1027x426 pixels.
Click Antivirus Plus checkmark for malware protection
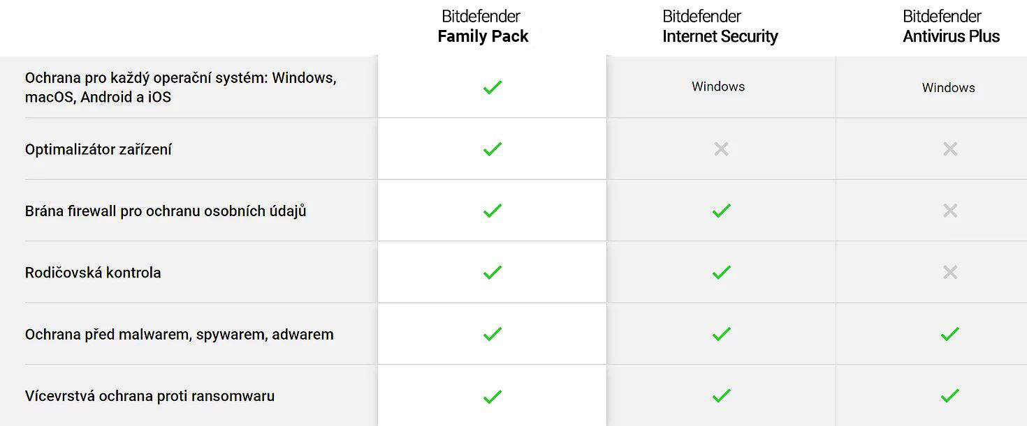(950, 334)
